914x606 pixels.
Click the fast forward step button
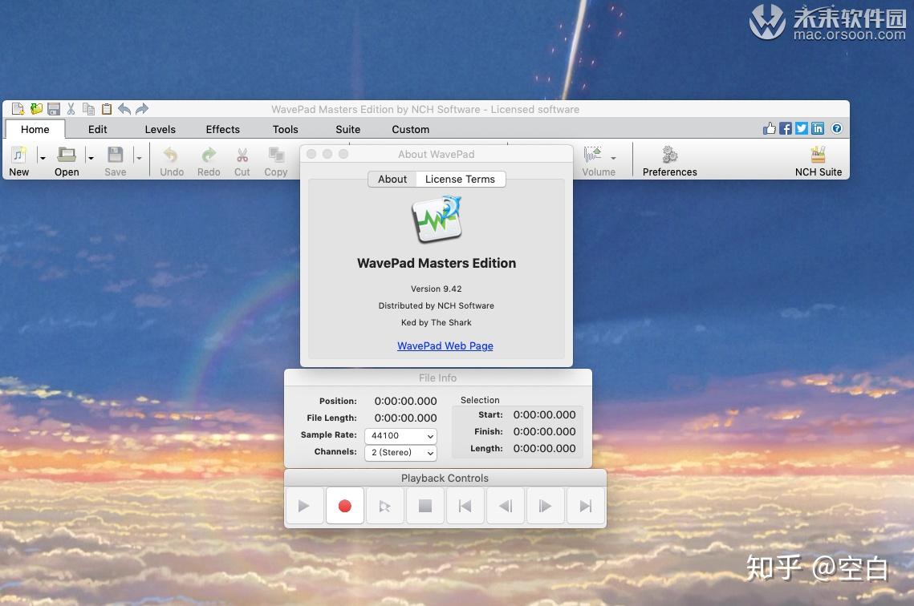point(545,506)
